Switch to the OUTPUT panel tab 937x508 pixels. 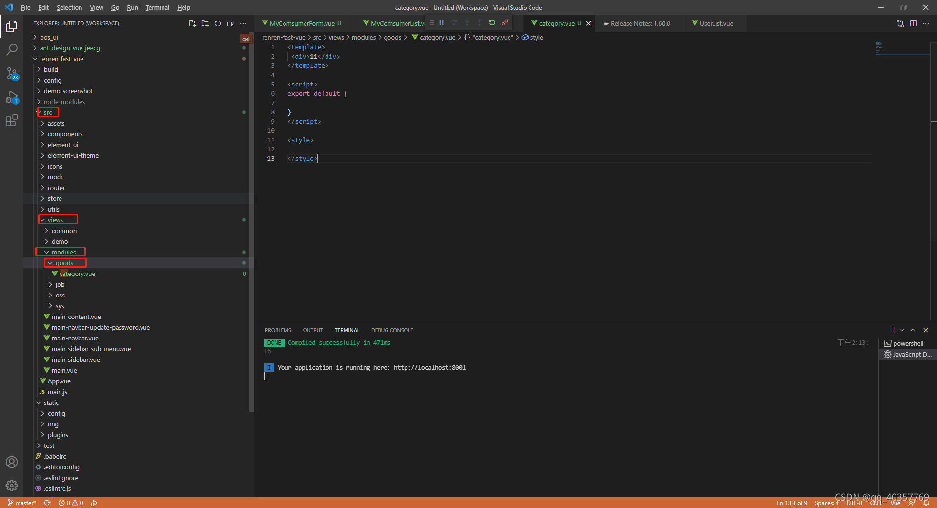pos(313,330)
